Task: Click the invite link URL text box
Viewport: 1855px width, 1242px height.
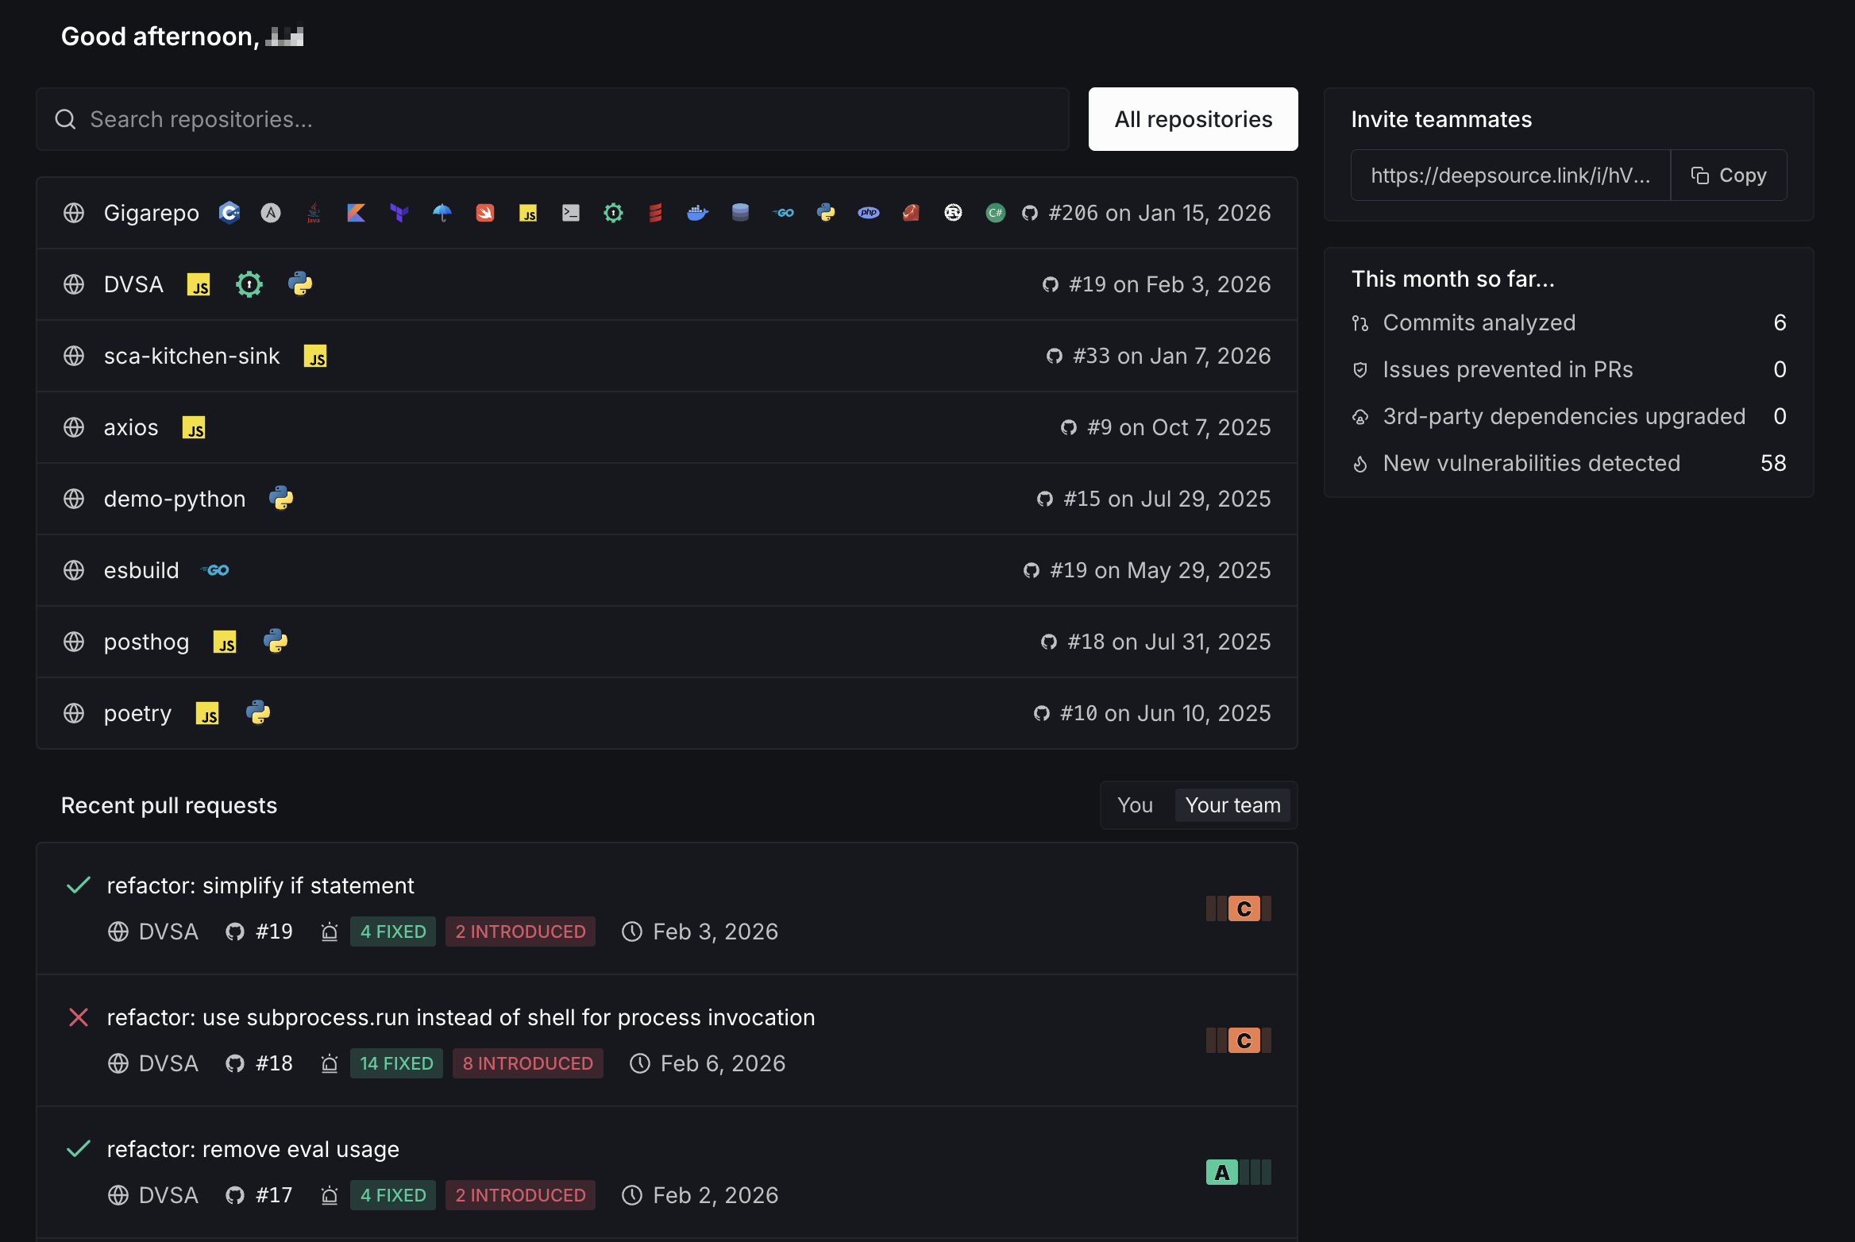Action: click(1510, 175)
